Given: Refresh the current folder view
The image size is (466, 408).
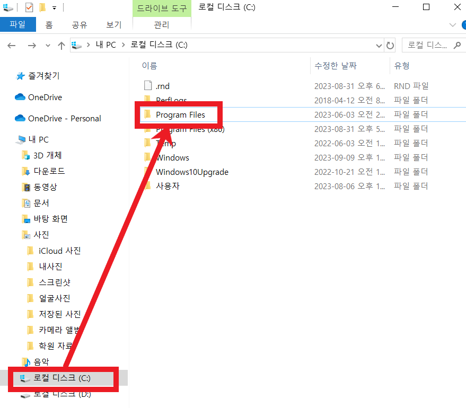Looking at the screenshot, I should click(390, 46).
